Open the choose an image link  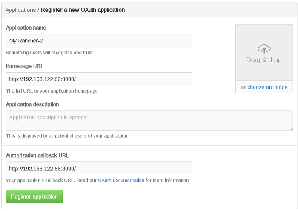pyautogui.click(x=267, y=87)
